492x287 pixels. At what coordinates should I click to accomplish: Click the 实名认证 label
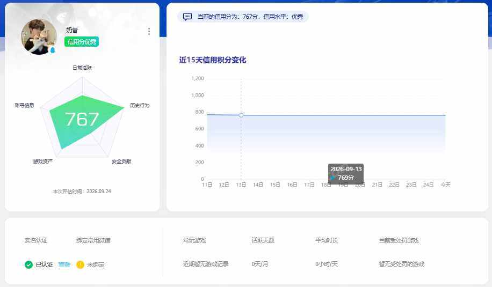coord(36,240)
